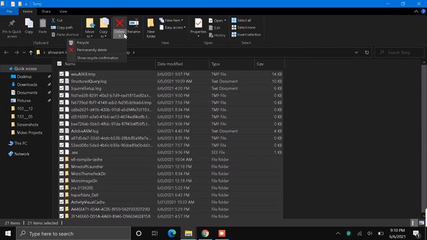Uncheck the v8-compile-cache folder checkbox
This screenshot has width=427, height=240.
tap(61, 159)
